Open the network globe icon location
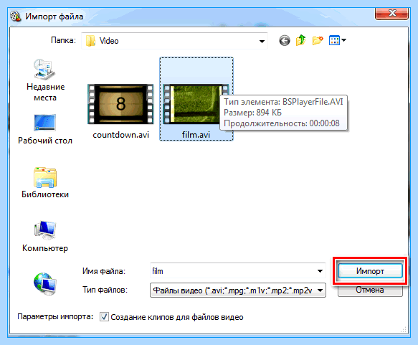The height and width of the screenshot is (345, 418). [45, 284]
